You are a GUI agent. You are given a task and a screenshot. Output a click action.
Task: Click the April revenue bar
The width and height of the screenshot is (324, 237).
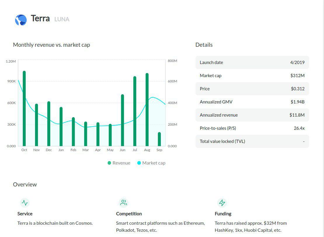[x=98, y=134]
